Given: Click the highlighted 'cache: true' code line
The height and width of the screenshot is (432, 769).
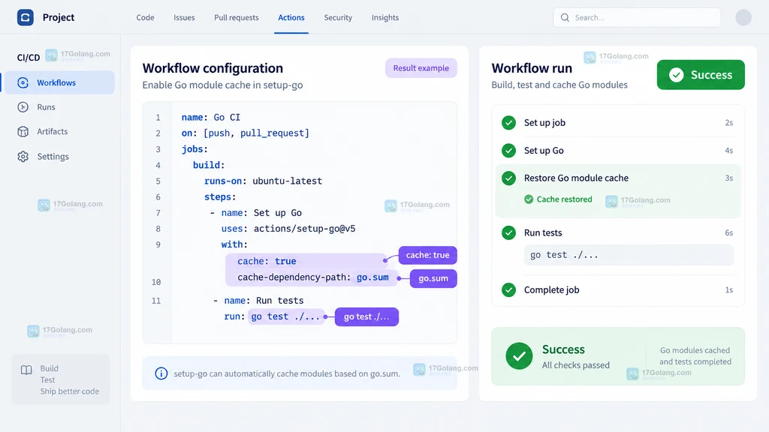Looking at the screenshot, I should click(x=267, y=262).
